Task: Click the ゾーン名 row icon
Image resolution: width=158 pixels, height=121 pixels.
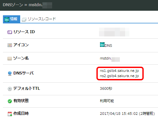Action: [10, 59]
